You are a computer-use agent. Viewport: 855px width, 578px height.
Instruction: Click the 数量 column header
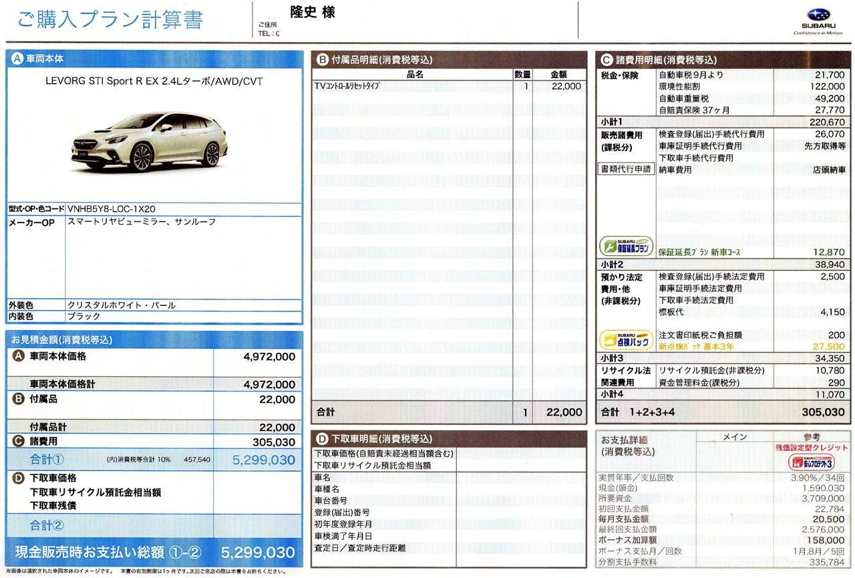coord(522,75)
